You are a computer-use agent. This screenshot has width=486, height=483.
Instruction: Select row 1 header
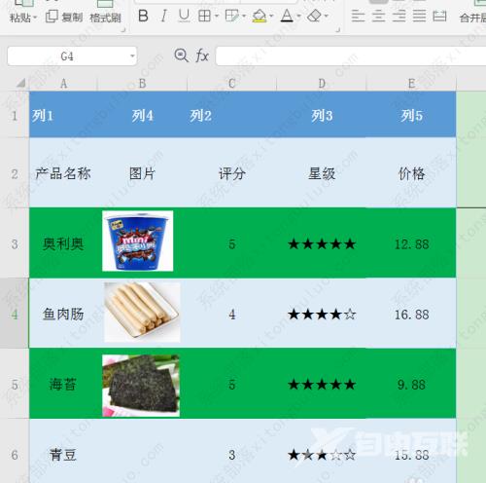[15, 115]
